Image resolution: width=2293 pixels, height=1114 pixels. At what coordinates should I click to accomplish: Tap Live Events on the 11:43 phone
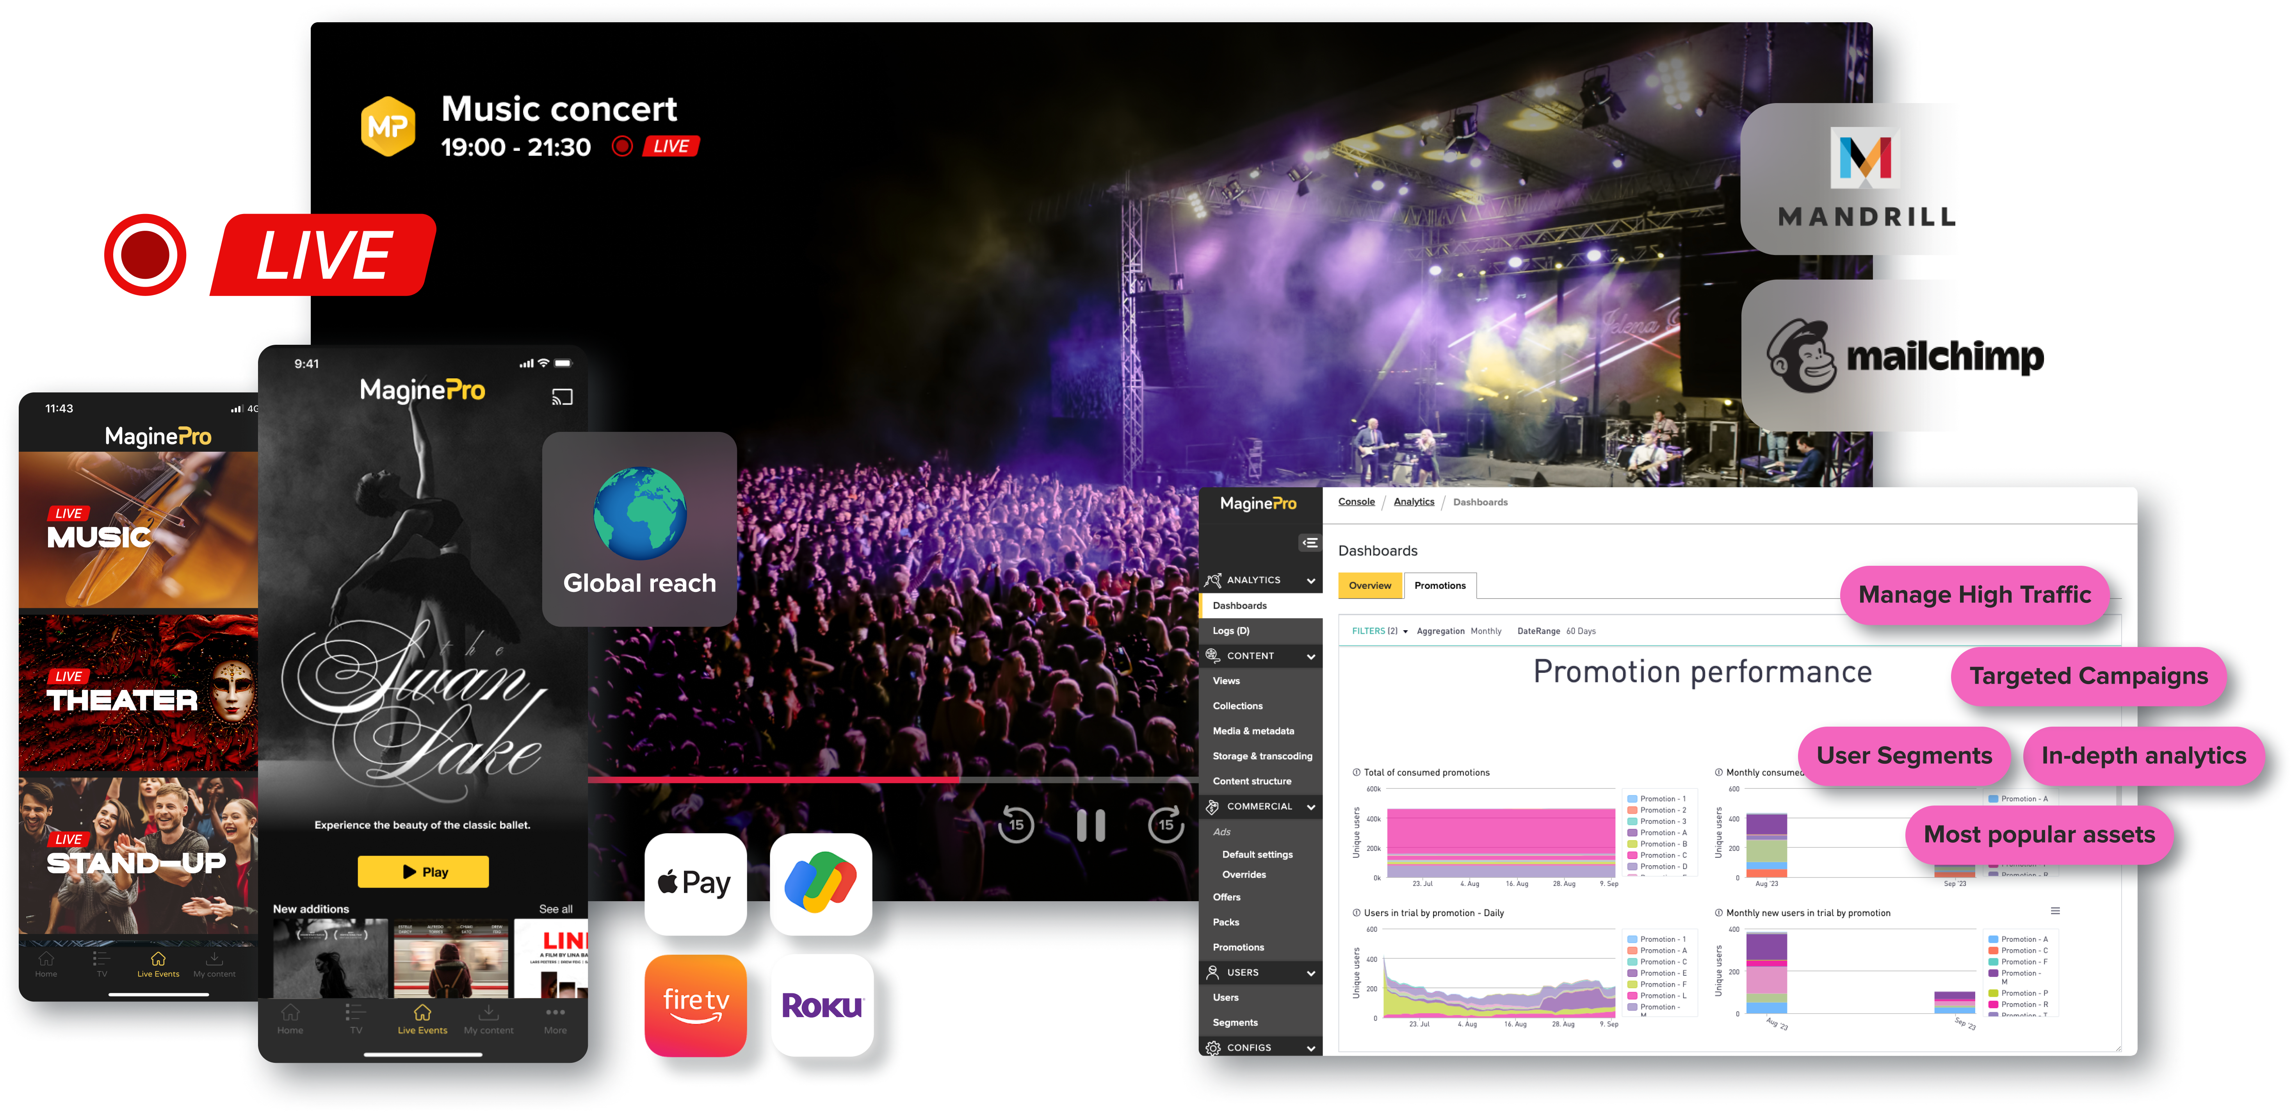pyautogui.click(x=158, y=964)
